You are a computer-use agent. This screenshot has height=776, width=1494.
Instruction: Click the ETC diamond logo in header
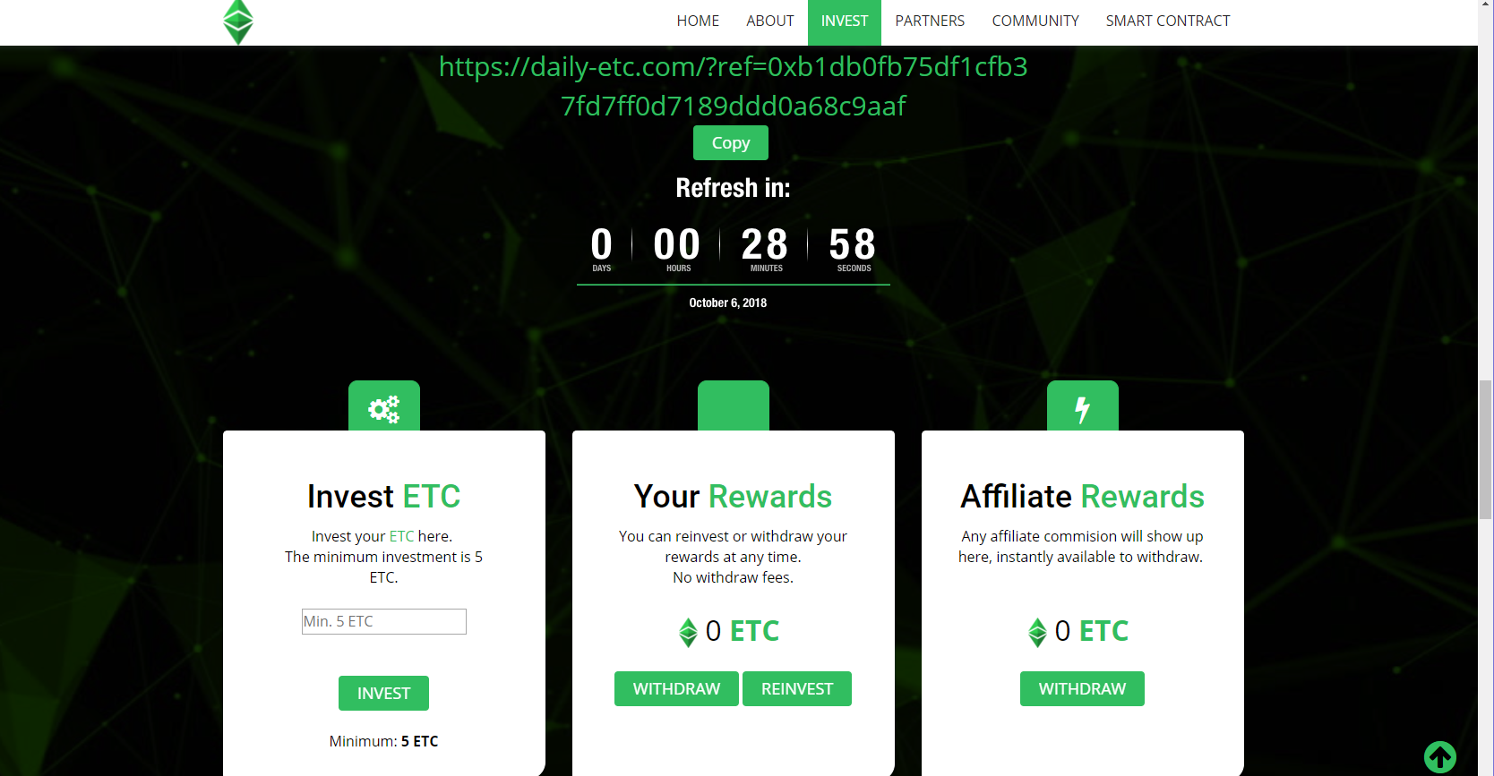coord(238,22)
